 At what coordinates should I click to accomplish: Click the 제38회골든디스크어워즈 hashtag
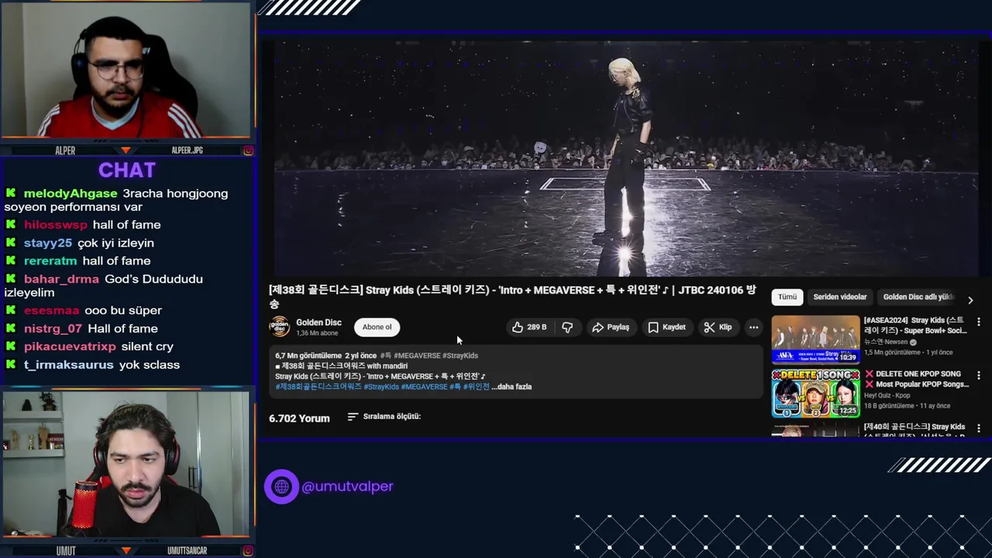319,387
